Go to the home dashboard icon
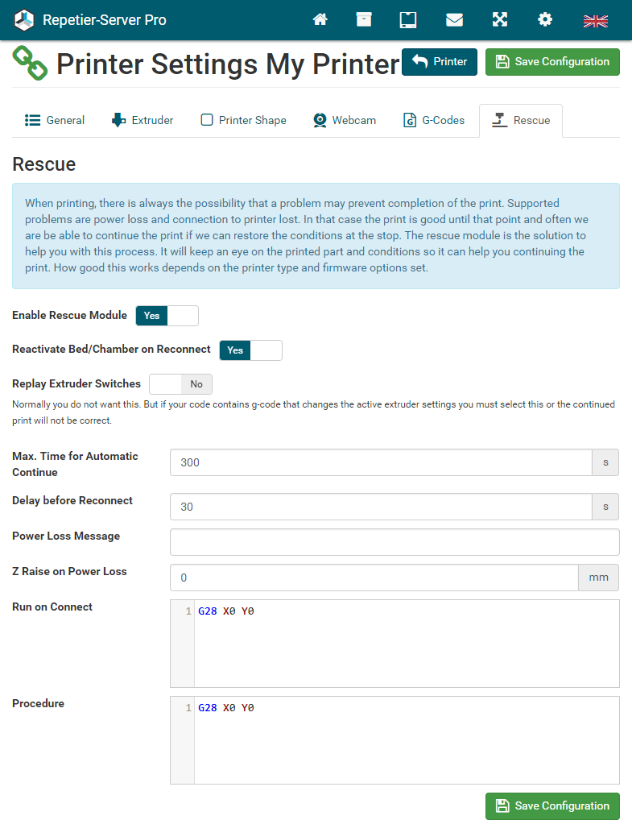632x820 pixels. (320, 20)
